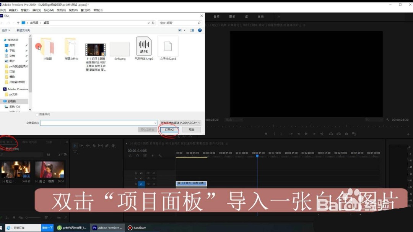Toggle V1 track visibility eye
The width and height of the screenshot is (413, 232).
click(154, 184)
